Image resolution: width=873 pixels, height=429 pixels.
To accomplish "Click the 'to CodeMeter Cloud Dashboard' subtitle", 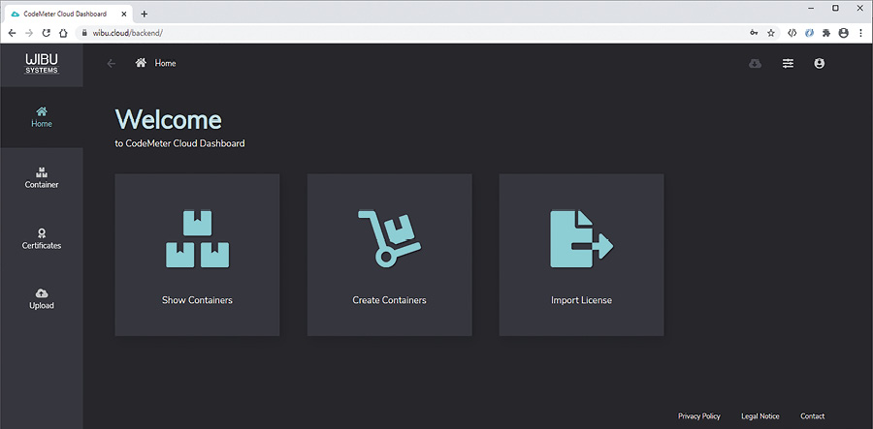I will pos(179,143).
